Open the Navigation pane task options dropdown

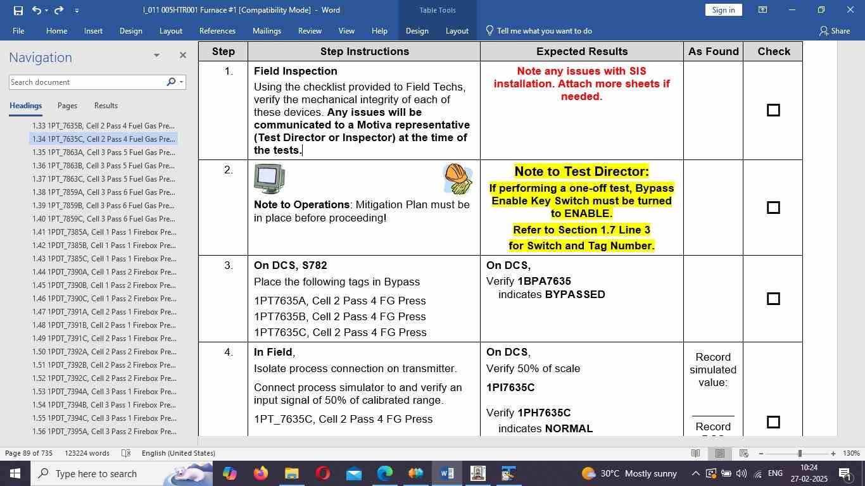156,56
